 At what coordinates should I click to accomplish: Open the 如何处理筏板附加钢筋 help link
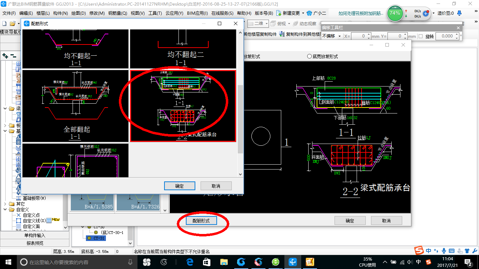click(361, 13)
